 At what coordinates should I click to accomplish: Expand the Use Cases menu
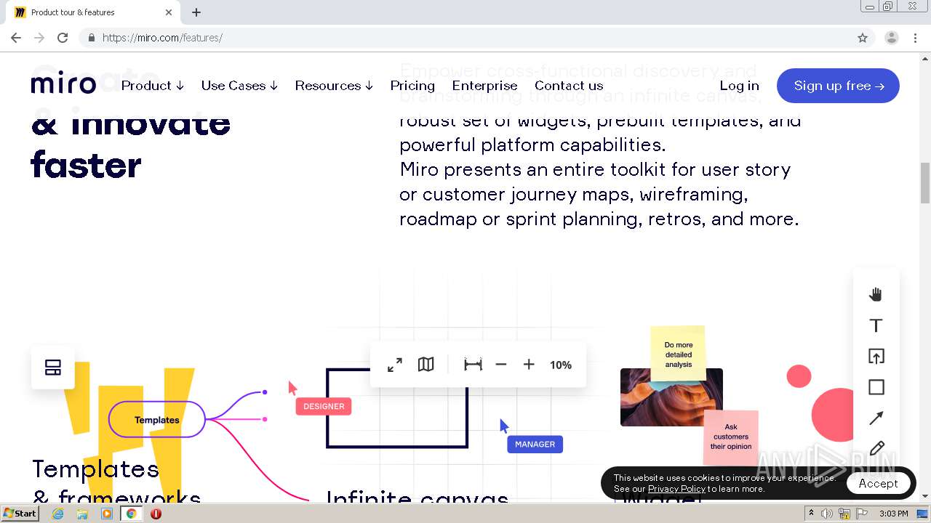[239, 86]
